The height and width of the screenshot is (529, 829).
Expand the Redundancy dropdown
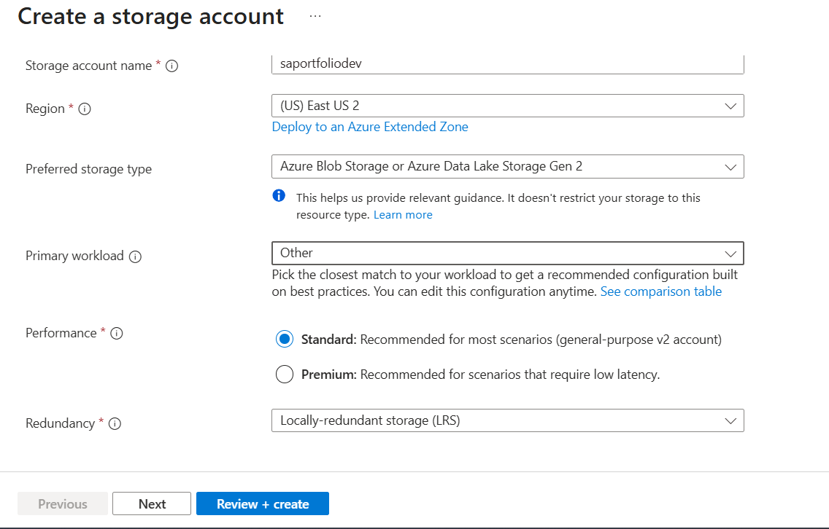tap(507, 420)
